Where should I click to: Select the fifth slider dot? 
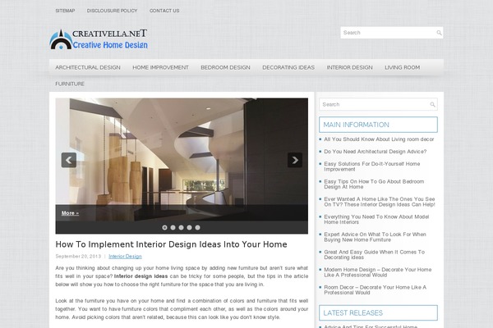point(197,228)
